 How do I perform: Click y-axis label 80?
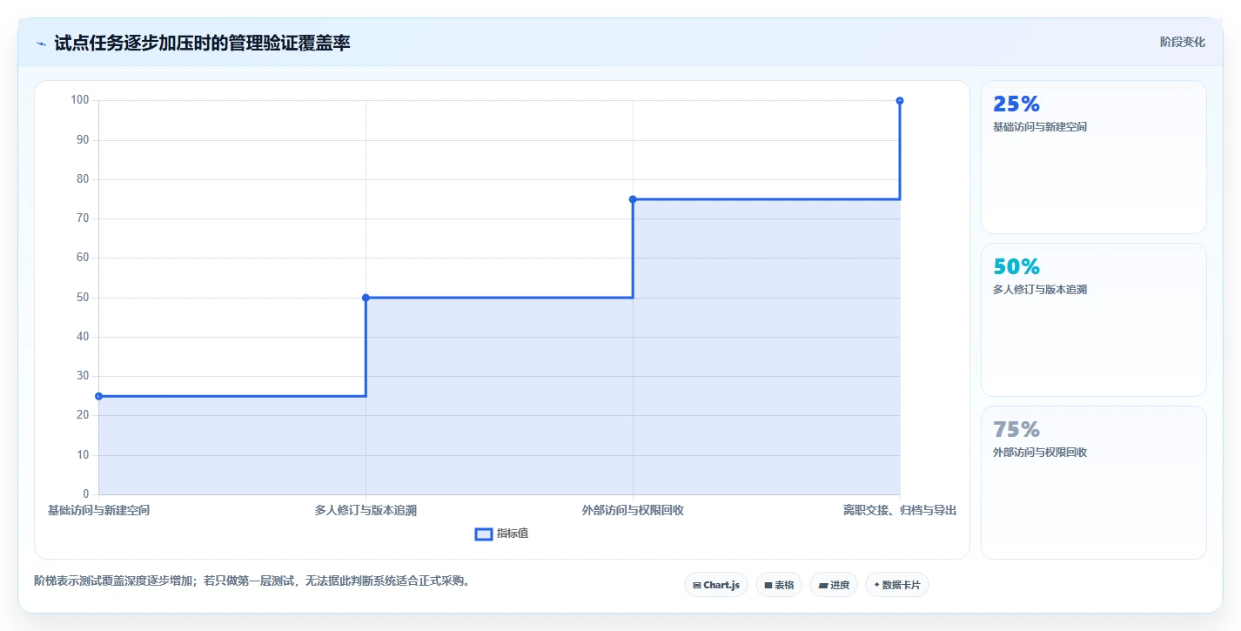click(x=83, y=179)
